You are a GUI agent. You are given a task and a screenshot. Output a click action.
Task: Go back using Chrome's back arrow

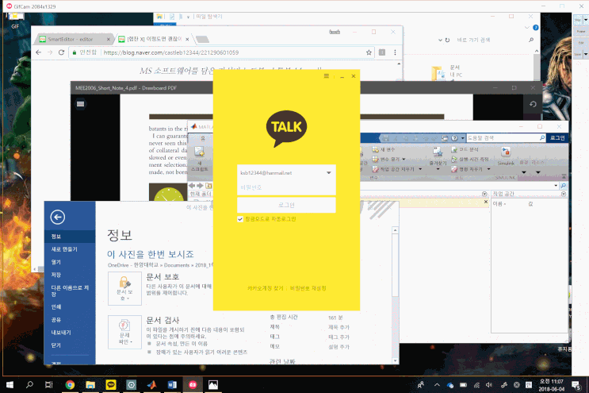[x=38, y=52]
